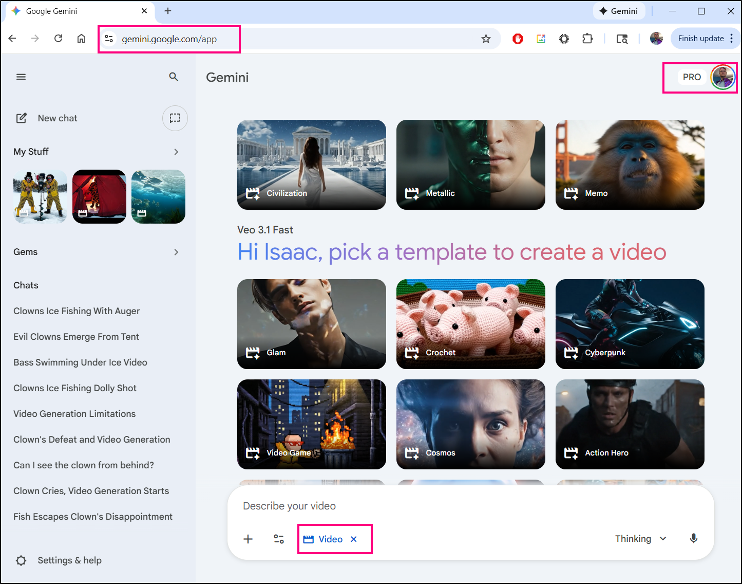742x584 pixels.
Task: Open the Thinking model dropdown
Action: (x=640, y=538)
